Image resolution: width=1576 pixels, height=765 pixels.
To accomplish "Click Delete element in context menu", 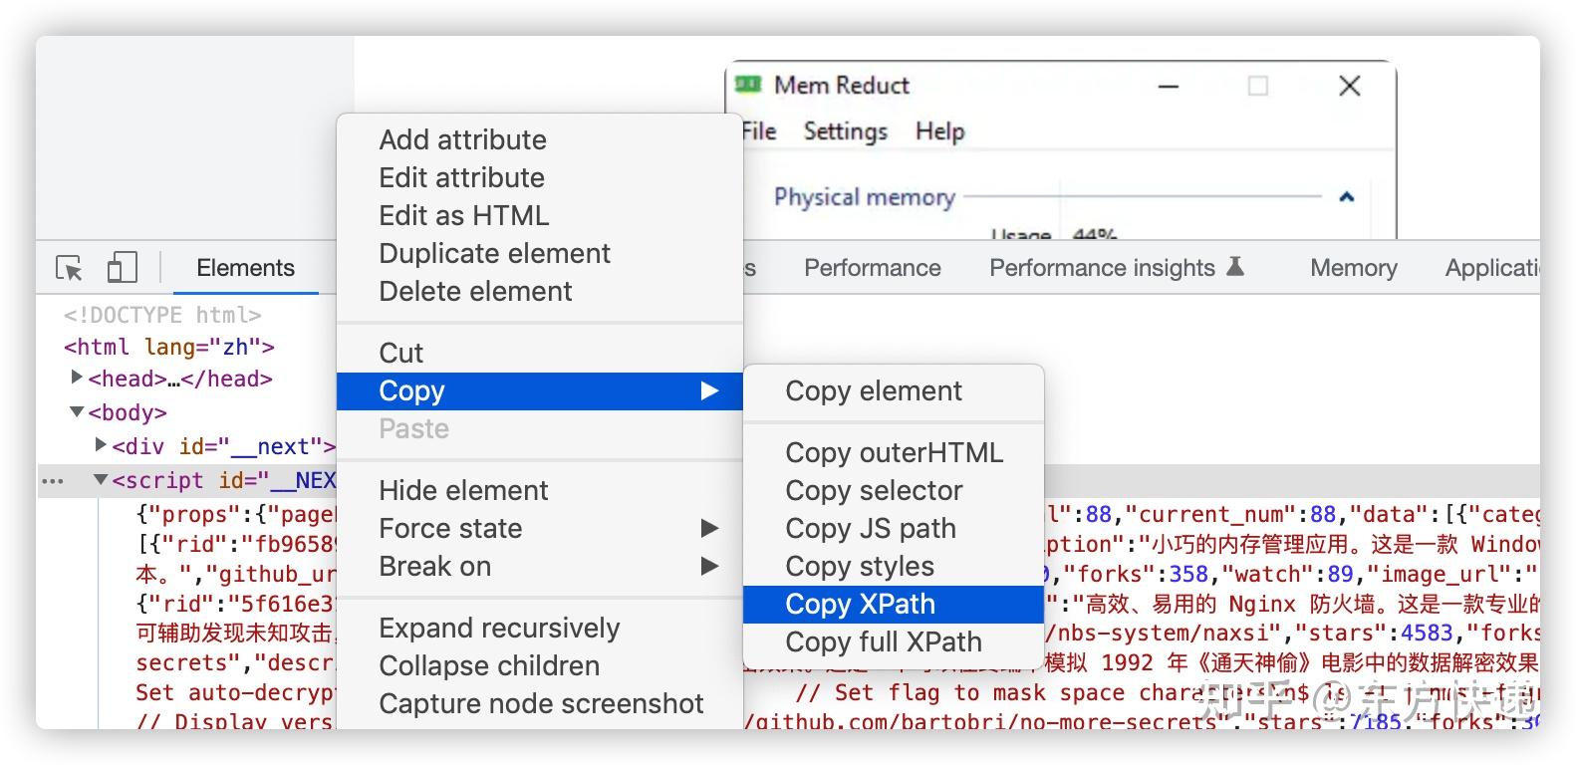I will click(475, 291).
